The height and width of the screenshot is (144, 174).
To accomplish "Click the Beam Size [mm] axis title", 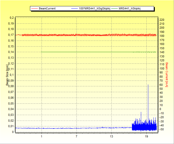I will coord(7,75).
